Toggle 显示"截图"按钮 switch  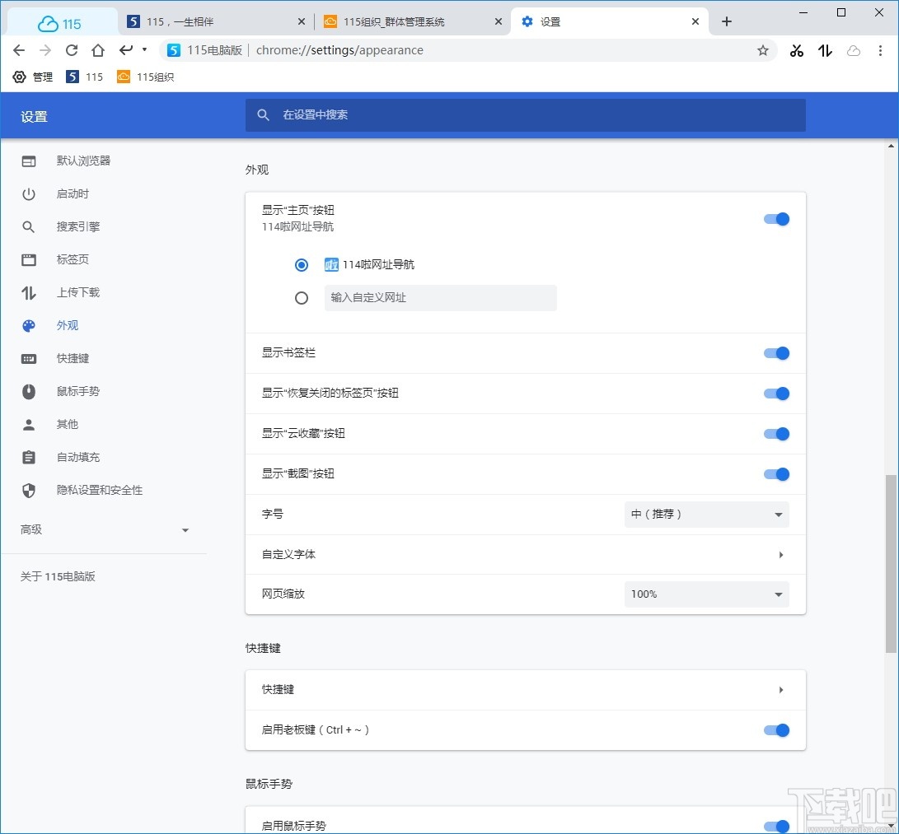pyautogui.click(x=776, y=474)
